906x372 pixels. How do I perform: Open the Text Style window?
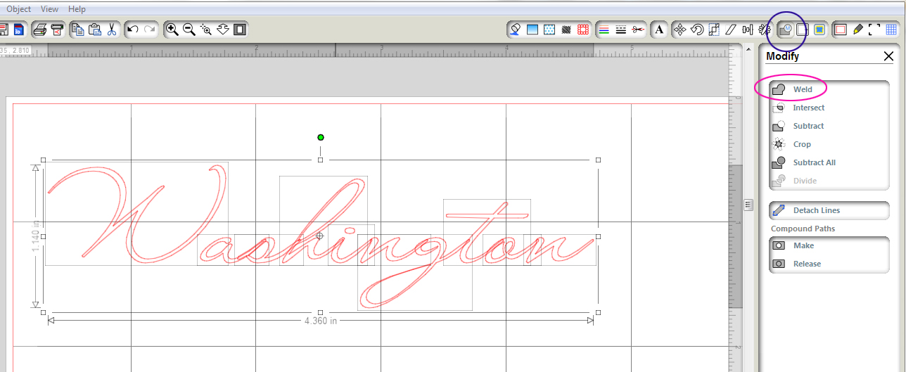tap(659, 30)
